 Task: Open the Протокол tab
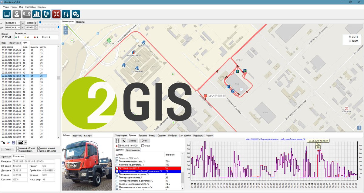6,156
